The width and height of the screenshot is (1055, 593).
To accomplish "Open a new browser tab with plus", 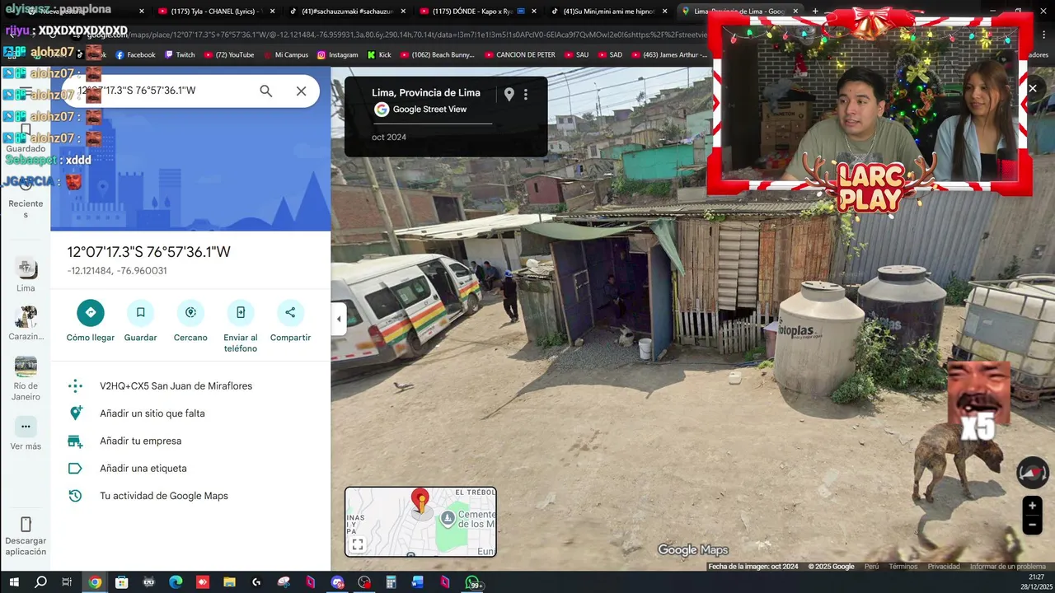I will [814, 12].
